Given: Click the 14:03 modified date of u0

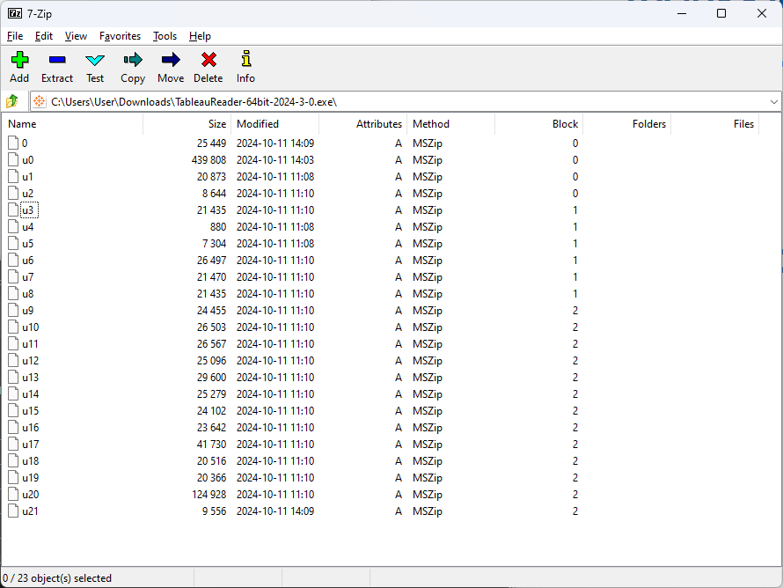Looking at the screenshot, I should [x=275, y=160].
